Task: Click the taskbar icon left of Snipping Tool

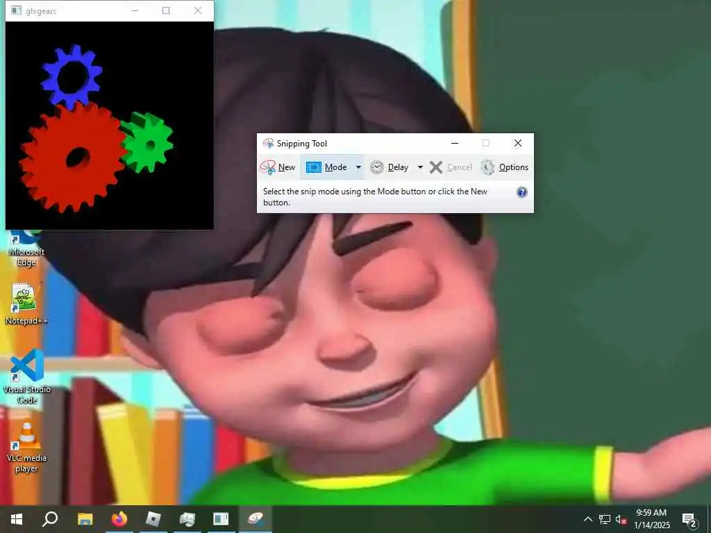Action: tap(221, 519)
